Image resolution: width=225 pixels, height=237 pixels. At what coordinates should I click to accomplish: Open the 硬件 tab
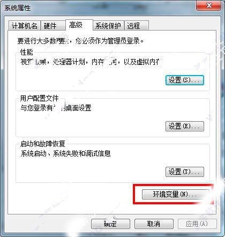[53, 26]
